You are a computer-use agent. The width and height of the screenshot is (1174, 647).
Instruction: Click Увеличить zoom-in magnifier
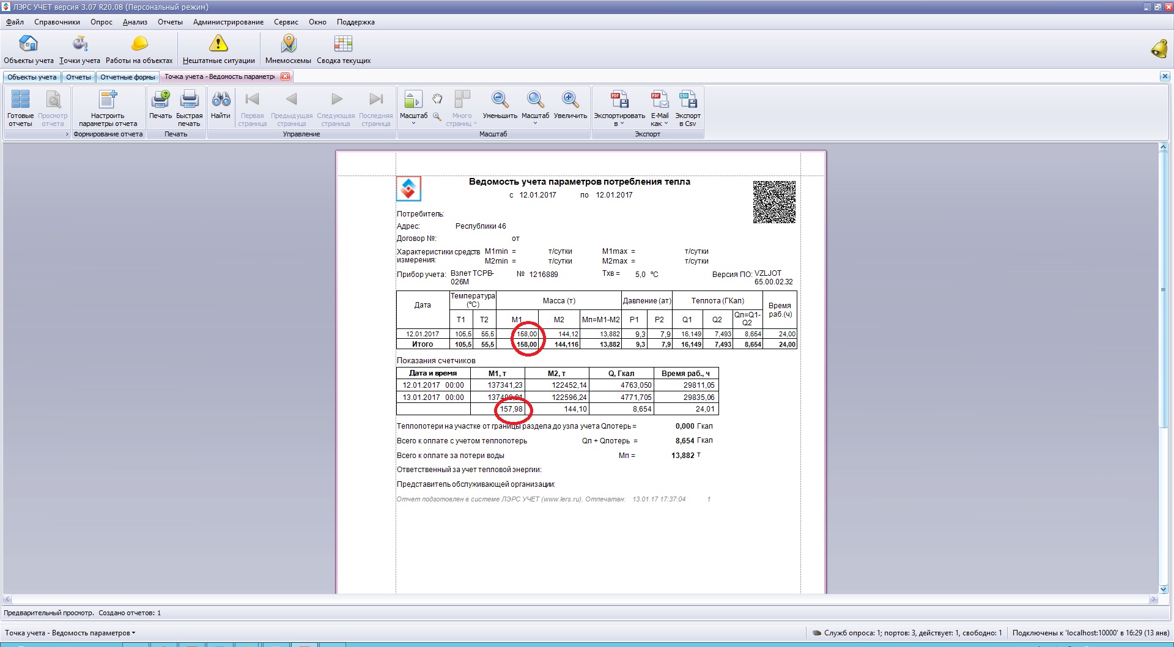coord(570,100)
